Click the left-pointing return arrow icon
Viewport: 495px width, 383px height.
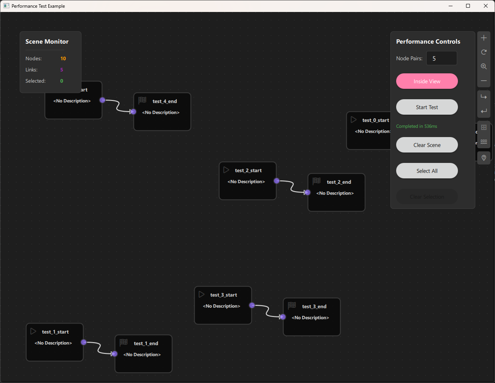pyautogui.click(x=483, y=111)
